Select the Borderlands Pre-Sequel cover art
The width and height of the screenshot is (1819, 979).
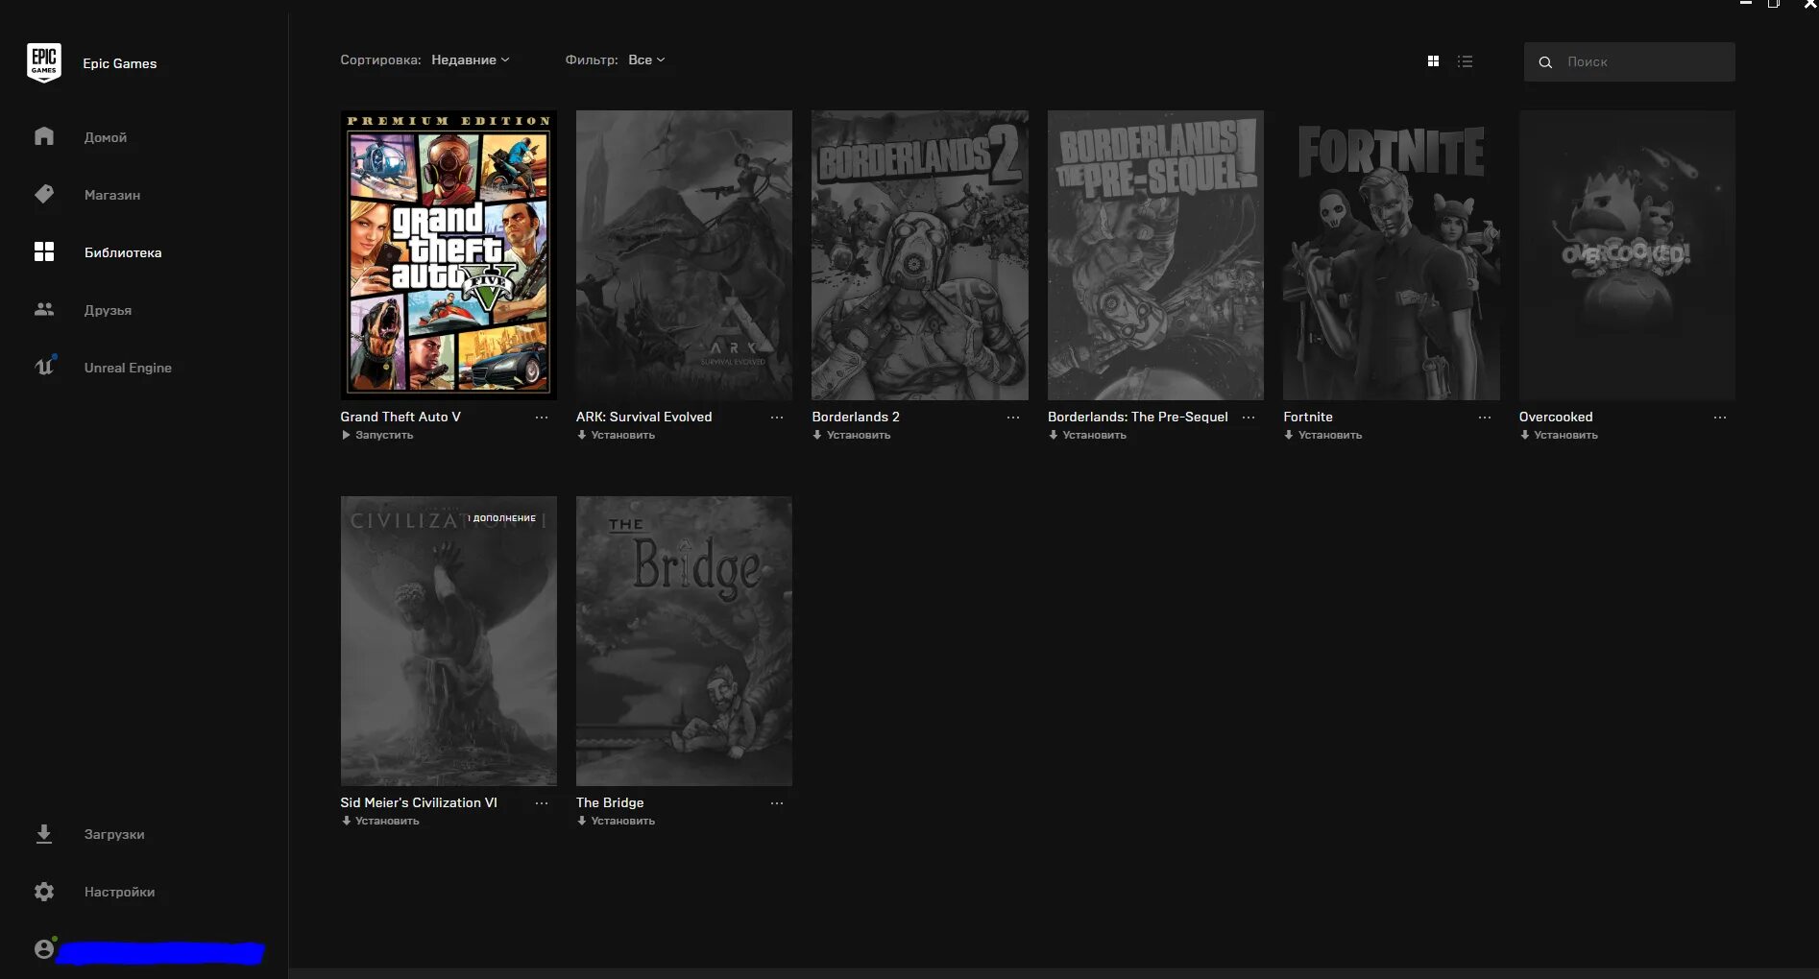pos(1155,255)
